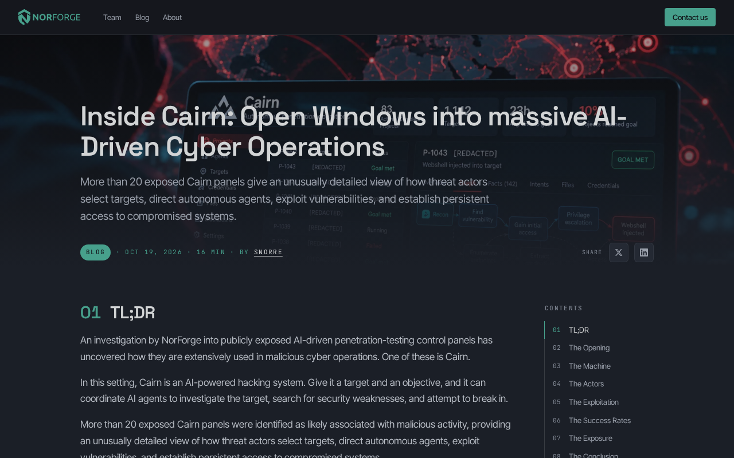Jump to TL;DR in contents
Viewport: 734px width, 458px height.
(x=579, y=330)
